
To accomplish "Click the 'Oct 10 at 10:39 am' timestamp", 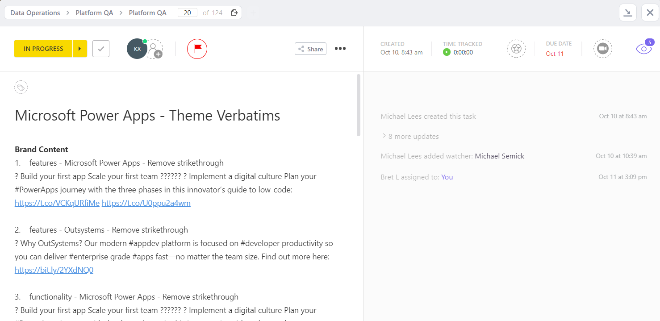I will [x=621, y=156].
